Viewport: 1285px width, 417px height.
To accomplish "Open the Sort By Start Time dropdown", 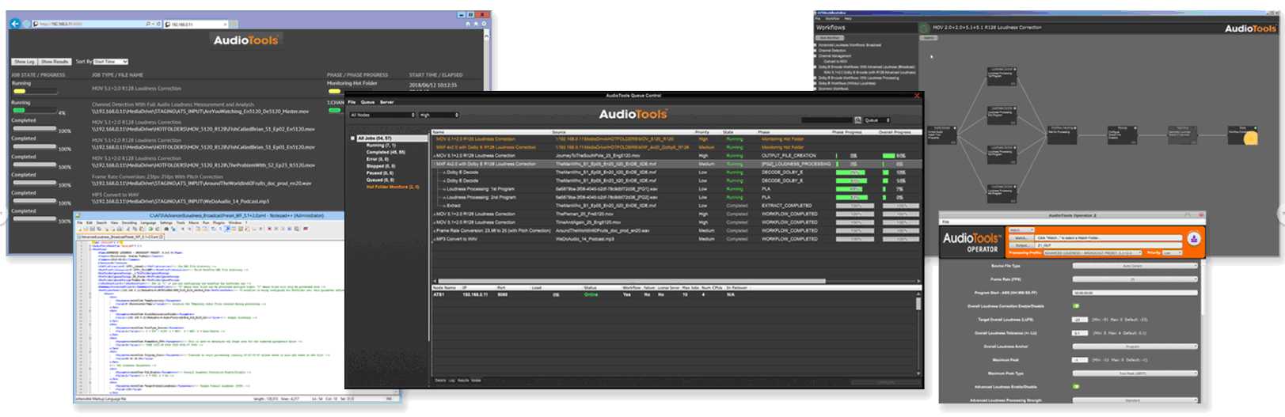I will 110,62.
